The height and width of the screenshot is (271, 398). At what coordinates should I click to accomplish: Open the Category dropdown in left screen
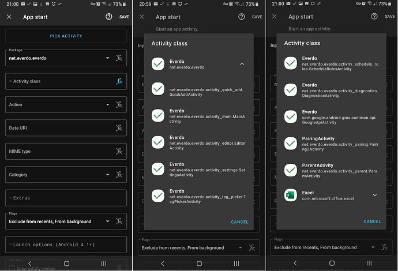click(x=108, y=175)
